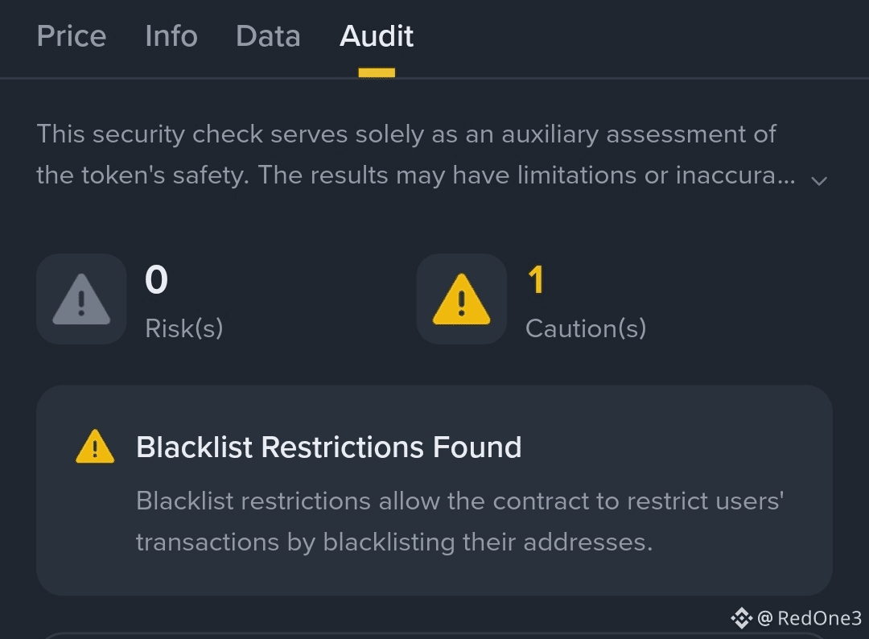Click the Audit tab
Image resolution: width=869 pixels, height=639 pixels.
coord(377,36)
